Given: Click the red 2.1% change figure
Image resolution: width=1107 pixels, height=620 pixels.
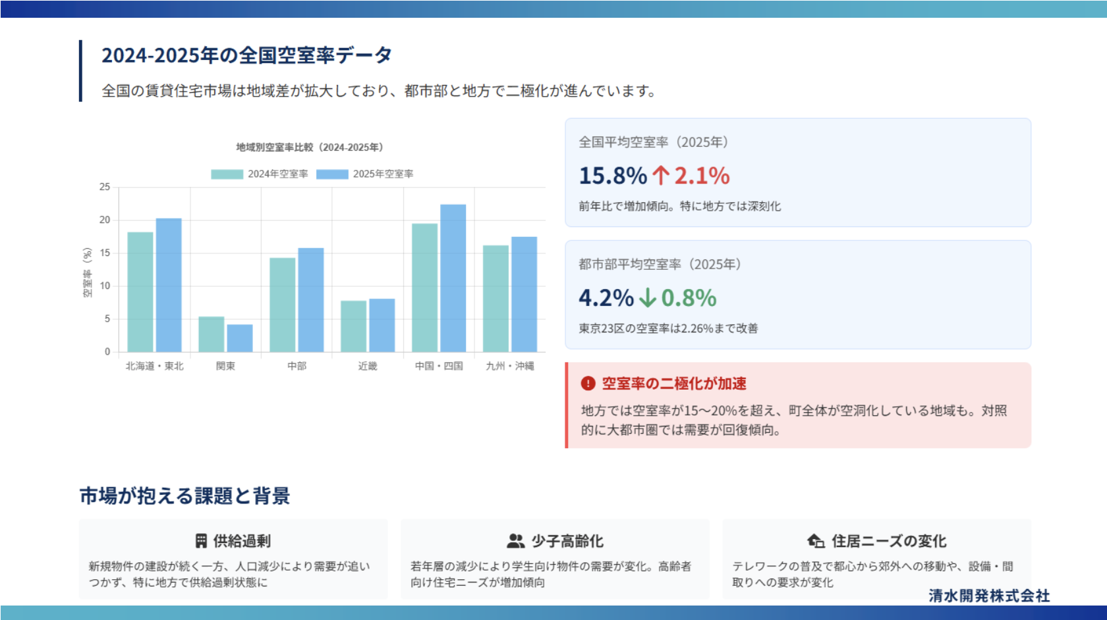Looking at the screenshot, I should coord(702,176).
